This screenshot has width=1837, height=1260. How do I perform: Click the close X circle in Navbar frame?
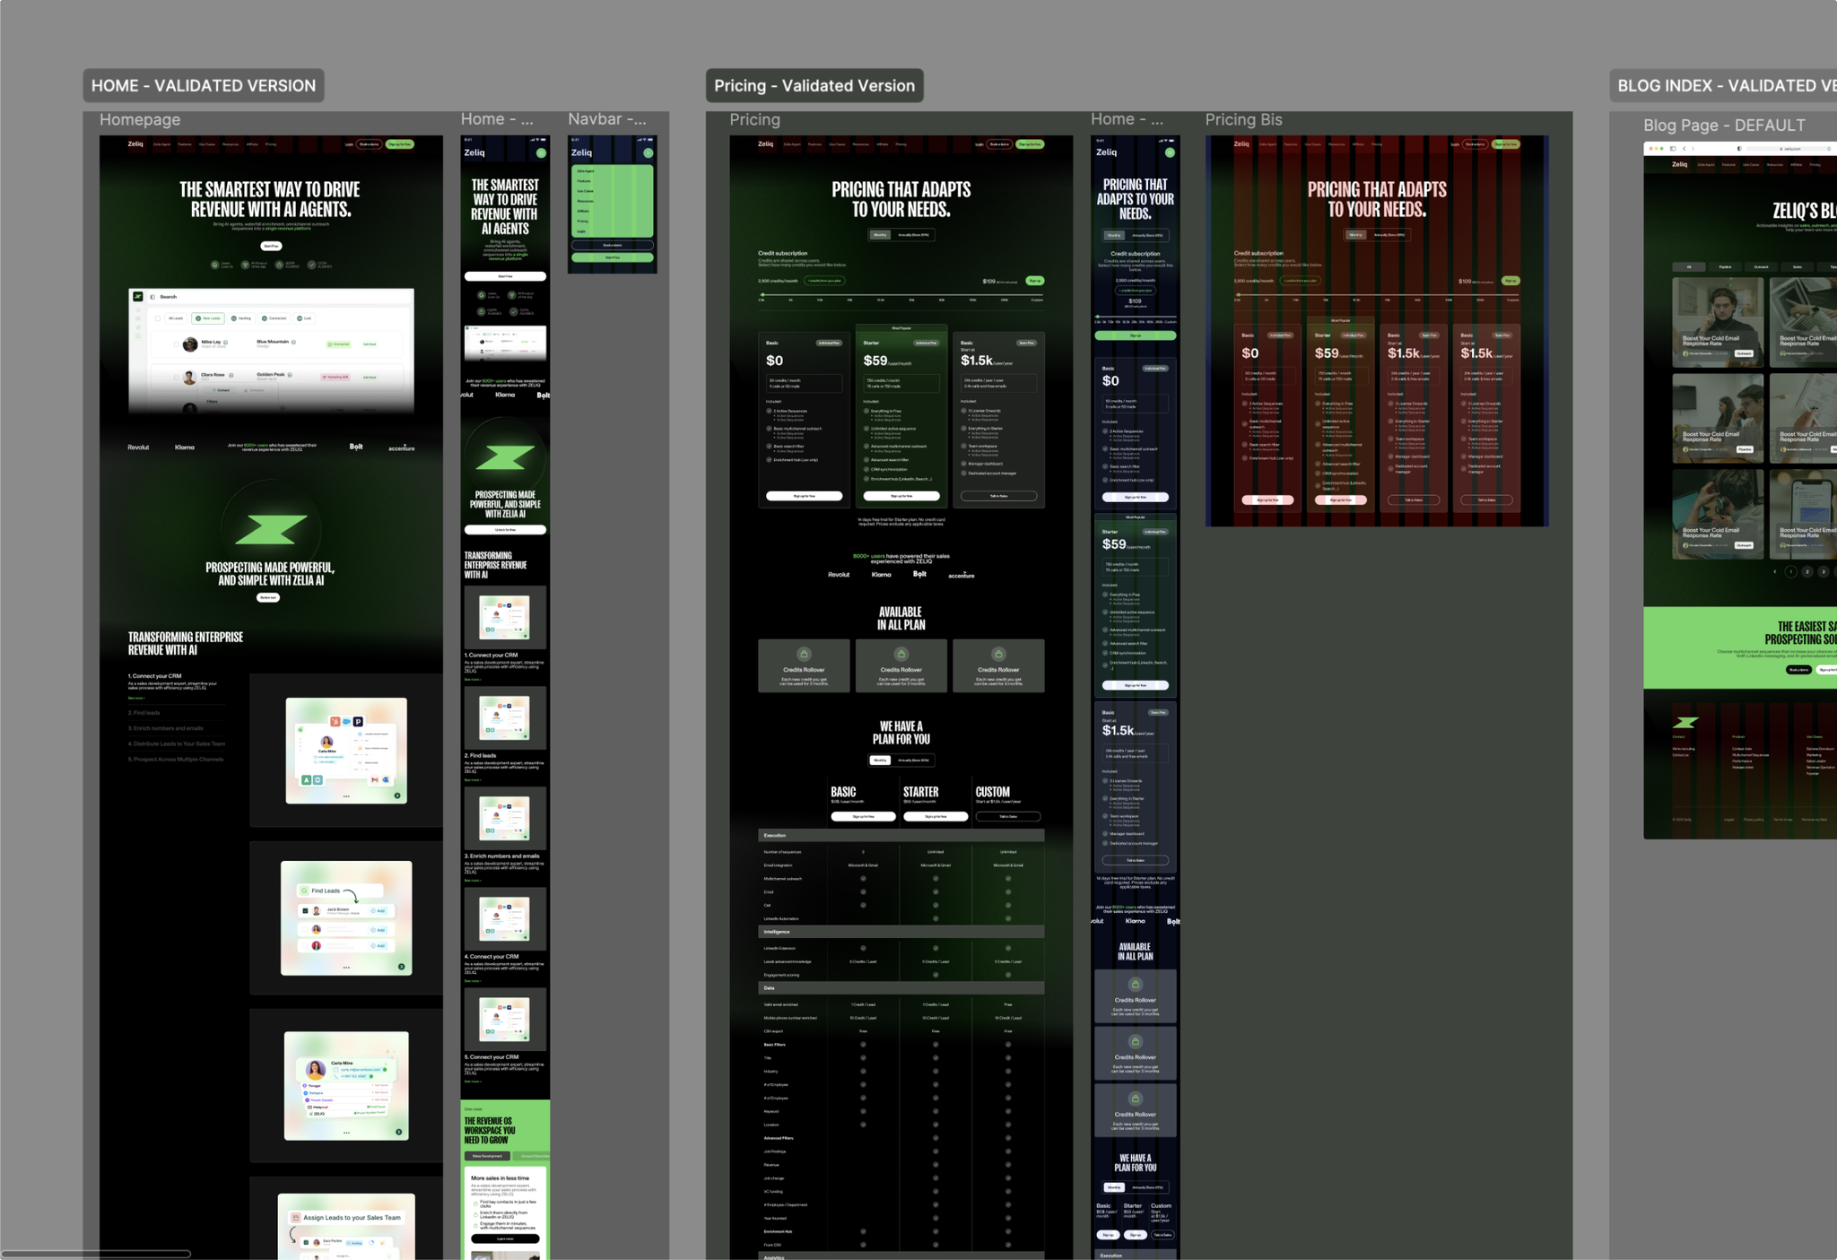click(x=648, y=153)
